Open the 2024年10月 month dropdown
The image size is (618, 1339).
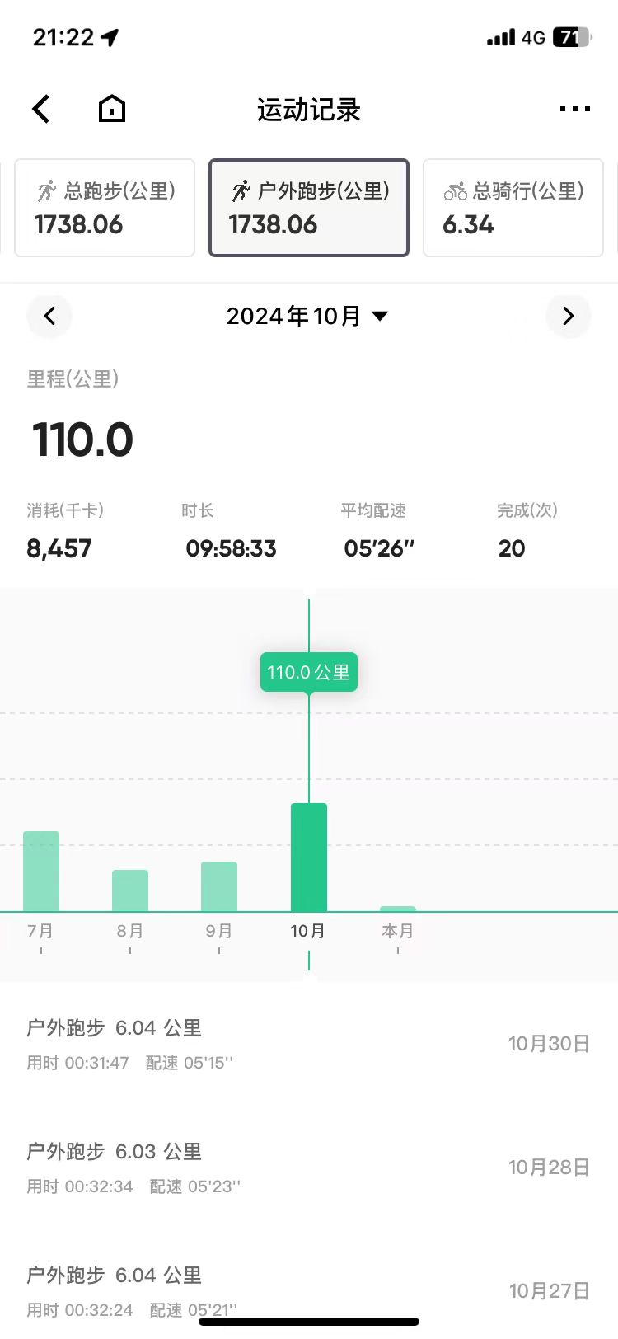(x=307, y=316)
